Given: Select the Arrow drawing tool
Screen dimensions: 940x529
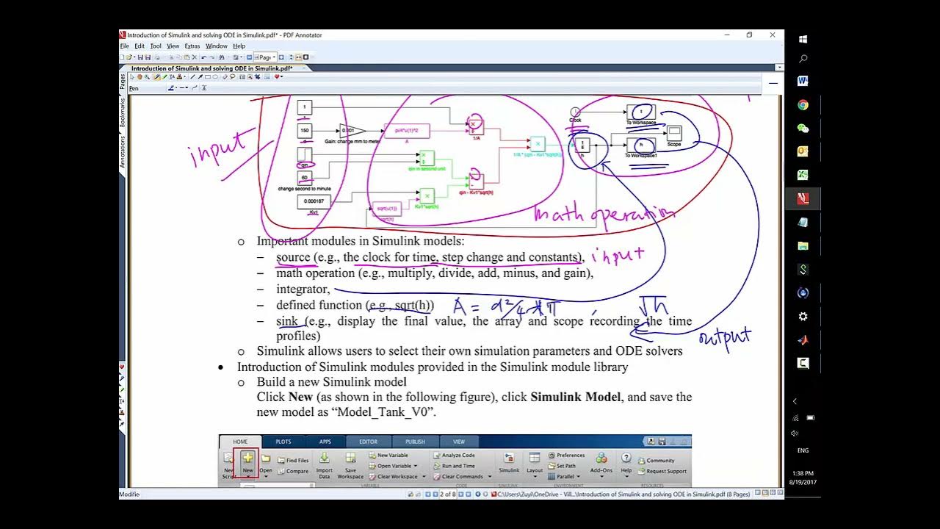Looking at the screenshot, I should pyautogui.click(x=200, y=76).
